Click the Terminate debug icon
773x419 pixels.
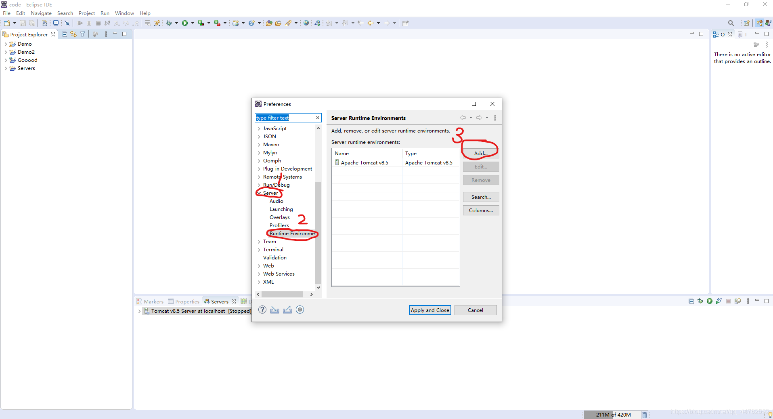tap(98, 23)
